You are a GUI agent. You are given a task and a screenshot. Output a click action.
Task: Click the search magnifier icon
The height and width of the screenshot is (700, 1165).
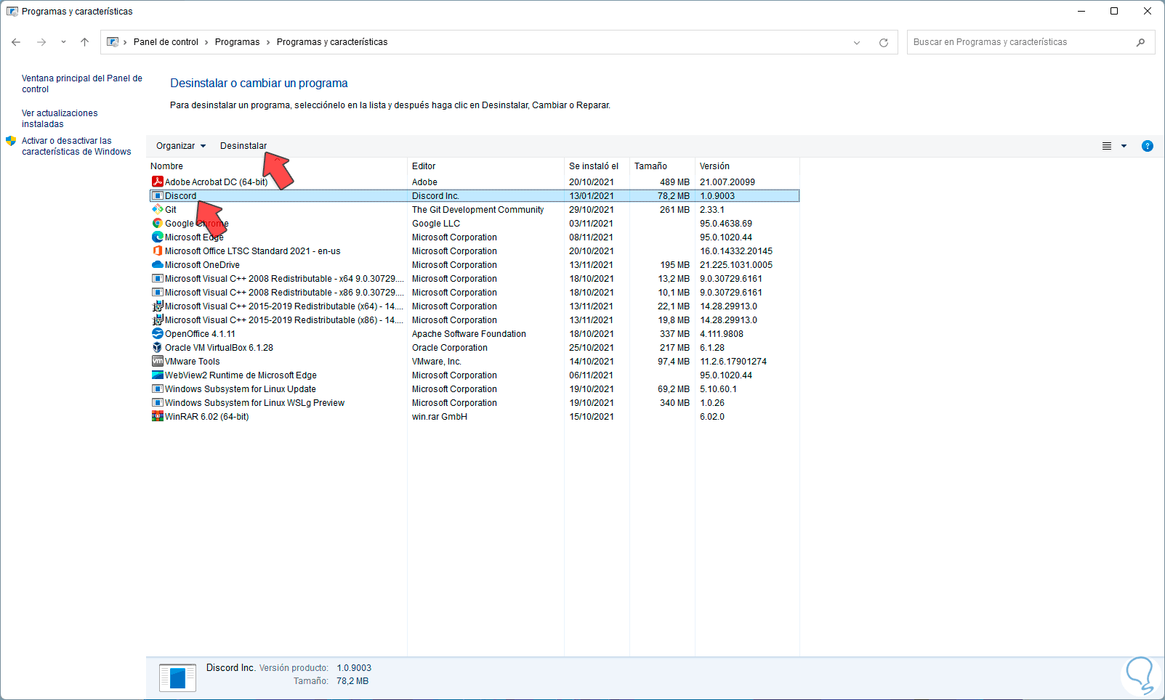1140,42
